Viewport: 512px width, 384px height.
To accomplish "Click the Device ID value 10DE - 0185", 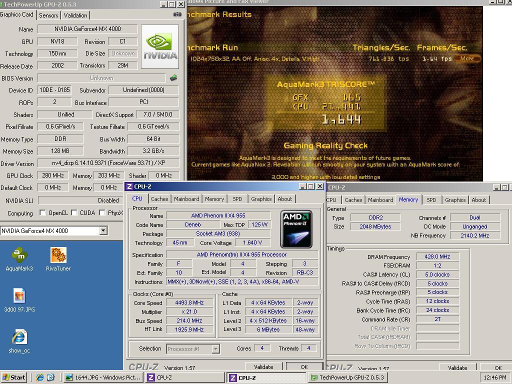I will 54,90.
